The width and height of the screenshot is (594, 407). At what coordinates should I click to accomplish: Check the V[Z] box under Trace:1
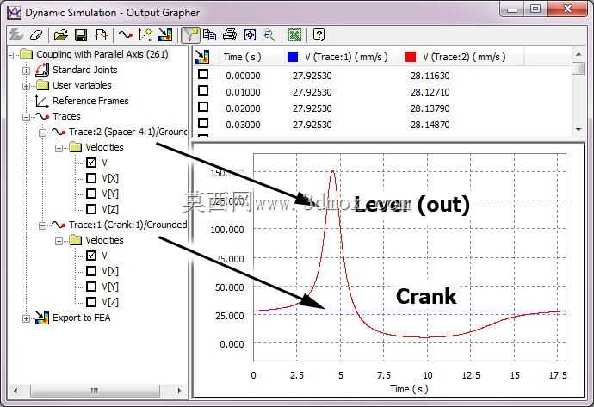click(x=91, y=302)
